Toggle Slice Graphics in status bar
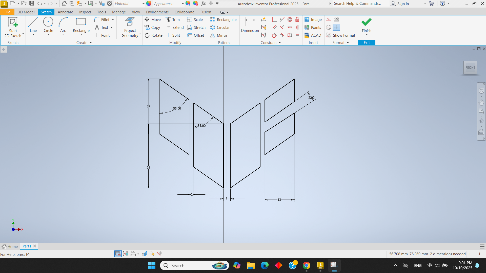This screenshot has height=273, width=486. click(144, 254)
